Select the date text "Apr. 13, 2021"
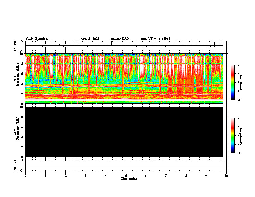This screenshot has width=255, height=197. coord(90,39)
